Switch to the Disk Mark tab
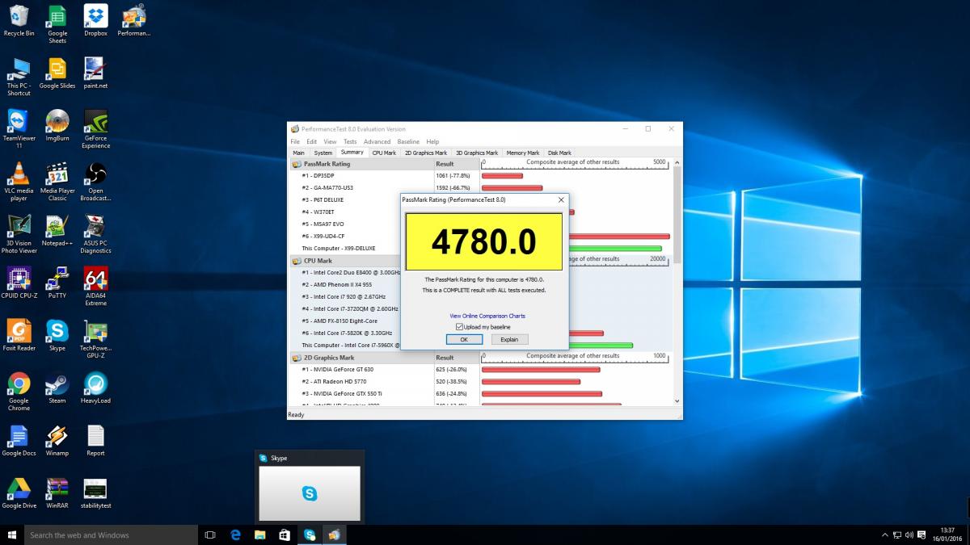The height and width of the screenshot is (545, 970). [x=559, y=153]
